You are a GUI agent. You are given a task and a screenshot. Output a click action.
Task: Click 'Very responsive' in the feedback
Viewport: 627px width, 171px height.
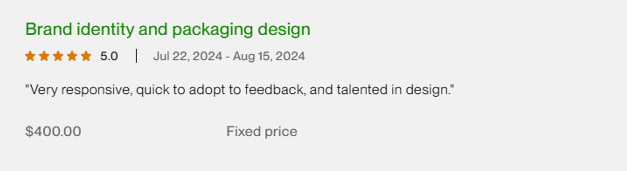click(x=80, y=90)
